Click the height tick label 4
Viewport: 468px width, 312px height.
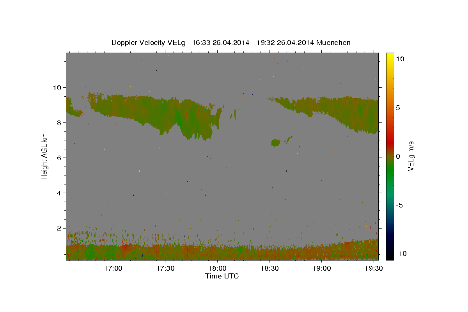pyautogui.click(x=60, y=193)
